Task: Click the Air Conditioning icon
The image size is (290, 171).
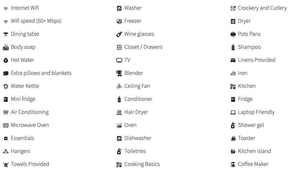Action: tap(6, 112)
